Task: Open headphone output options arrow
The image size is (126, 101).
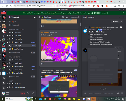Action: (x=30, y=93)
